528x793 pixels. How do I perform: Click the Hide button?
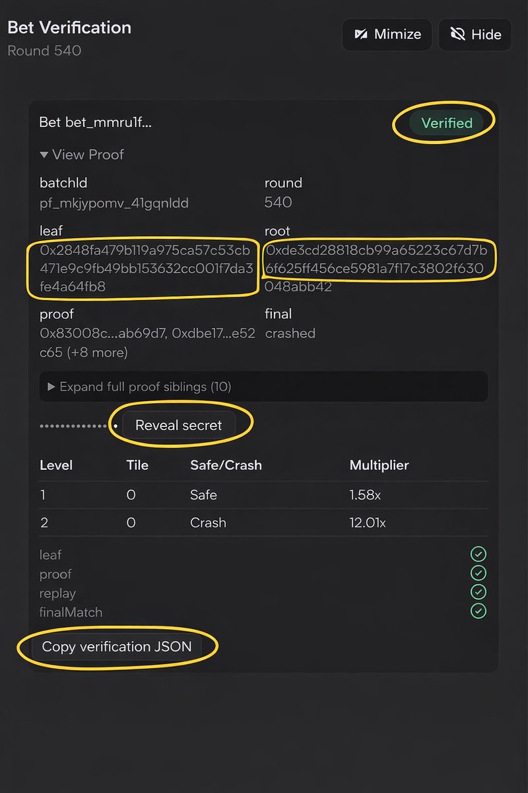tap(475, 34)
